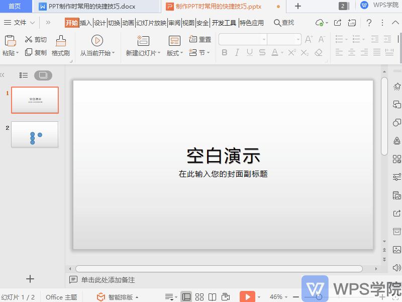The image size is (402, 302).
Task: Open the font color picker
Action: pos(274,52)
